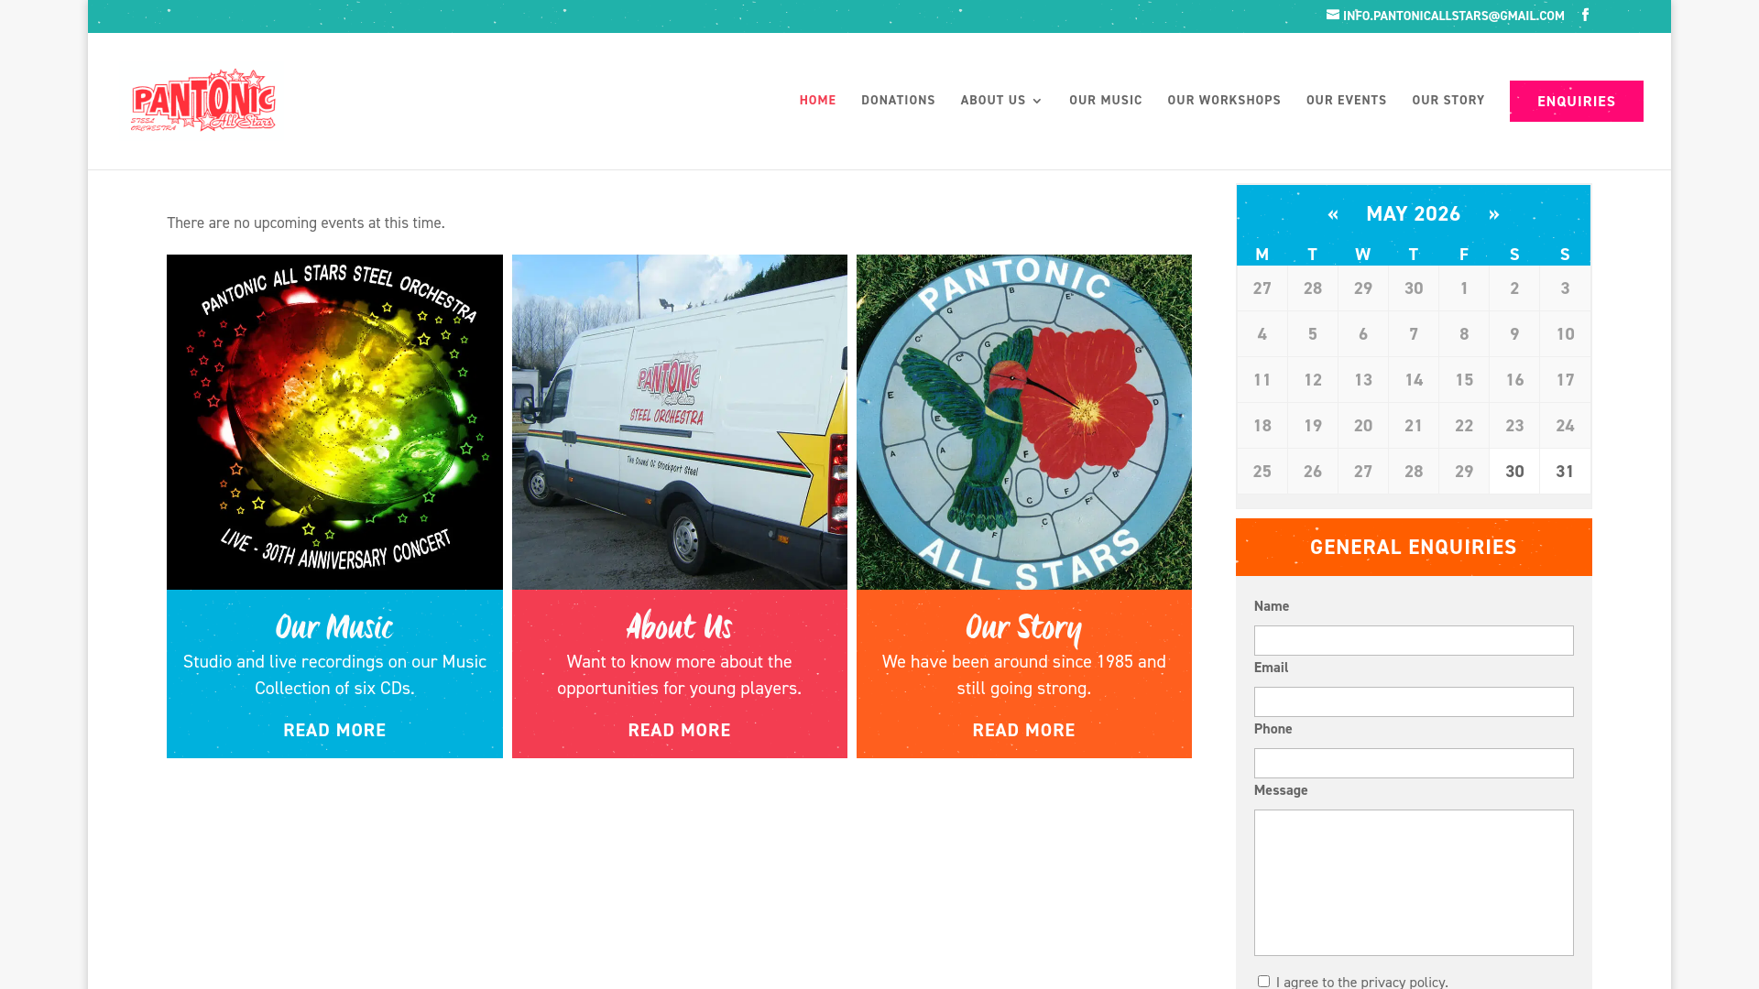Tick the privacy policy agreement checkbox
The height and width of the screenshot is (989, 1759).
(x=1263, y=981)
